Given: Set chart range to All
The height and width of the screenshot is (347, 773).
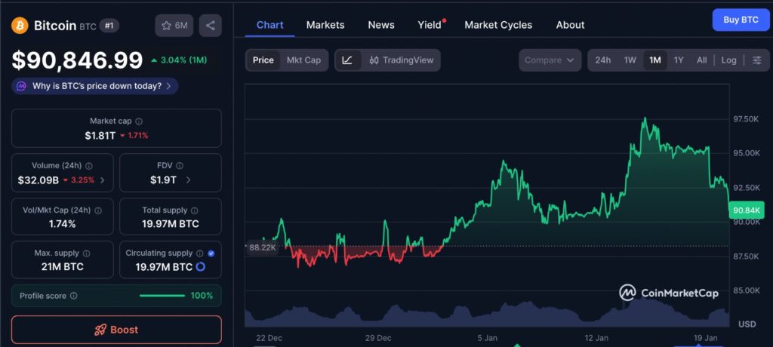Looking at the screenshot, I should (702, 60).
